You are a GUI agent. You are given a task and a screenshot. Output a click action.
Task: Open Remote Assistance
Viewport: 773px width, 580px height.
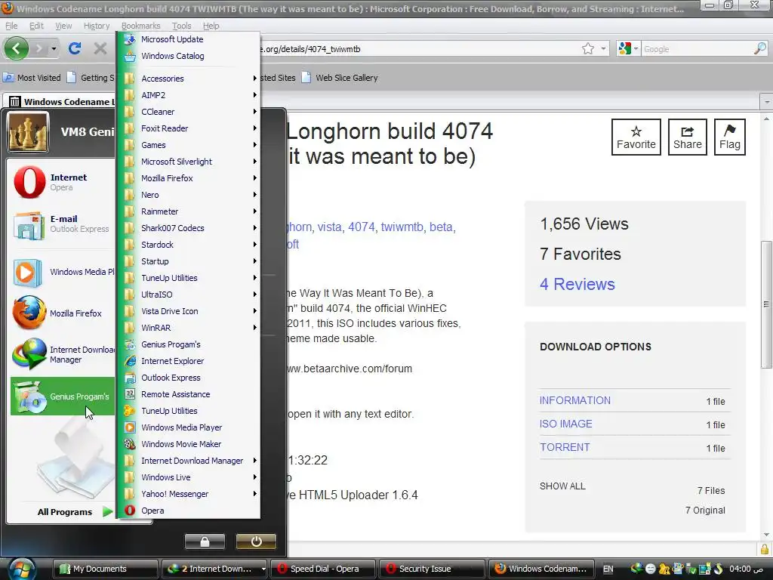[x=187, y=394]
